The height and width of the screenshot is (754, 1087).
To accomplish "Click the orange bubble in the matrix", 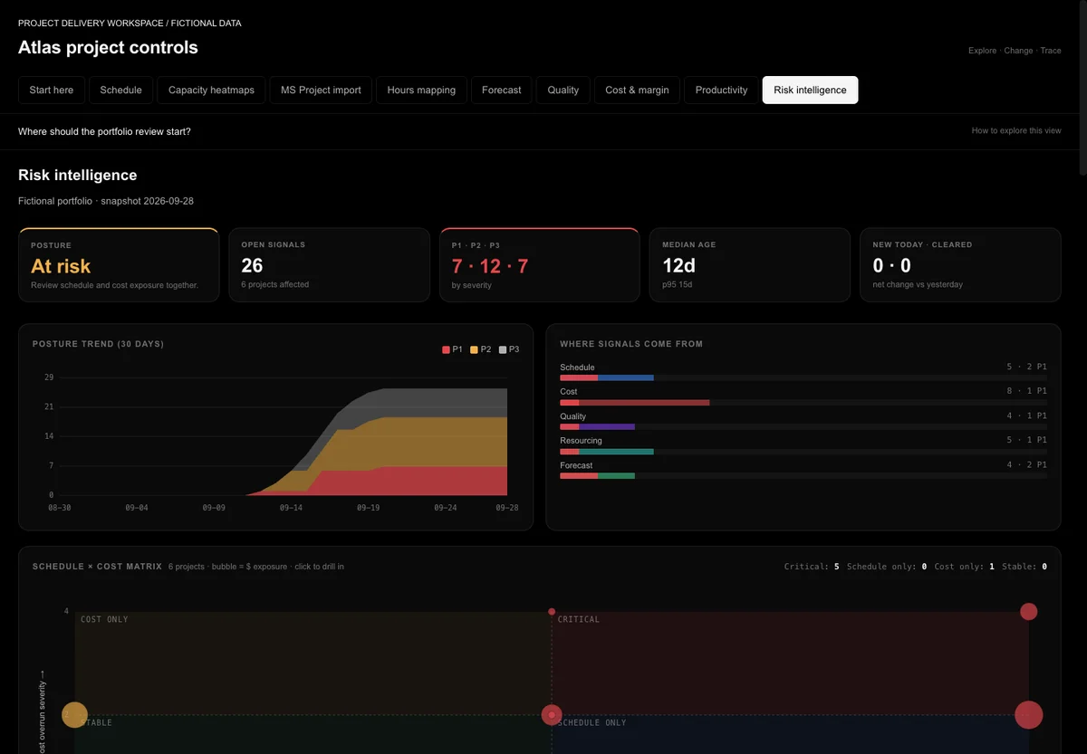I will coord(74,715).
